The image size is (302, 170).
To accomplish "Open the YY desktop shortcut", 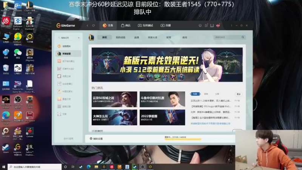I will (x=30, y=38).
